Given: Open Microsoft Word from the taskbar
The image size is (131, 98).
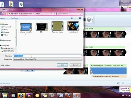Looking at the screenshot, I should [61, 96].
